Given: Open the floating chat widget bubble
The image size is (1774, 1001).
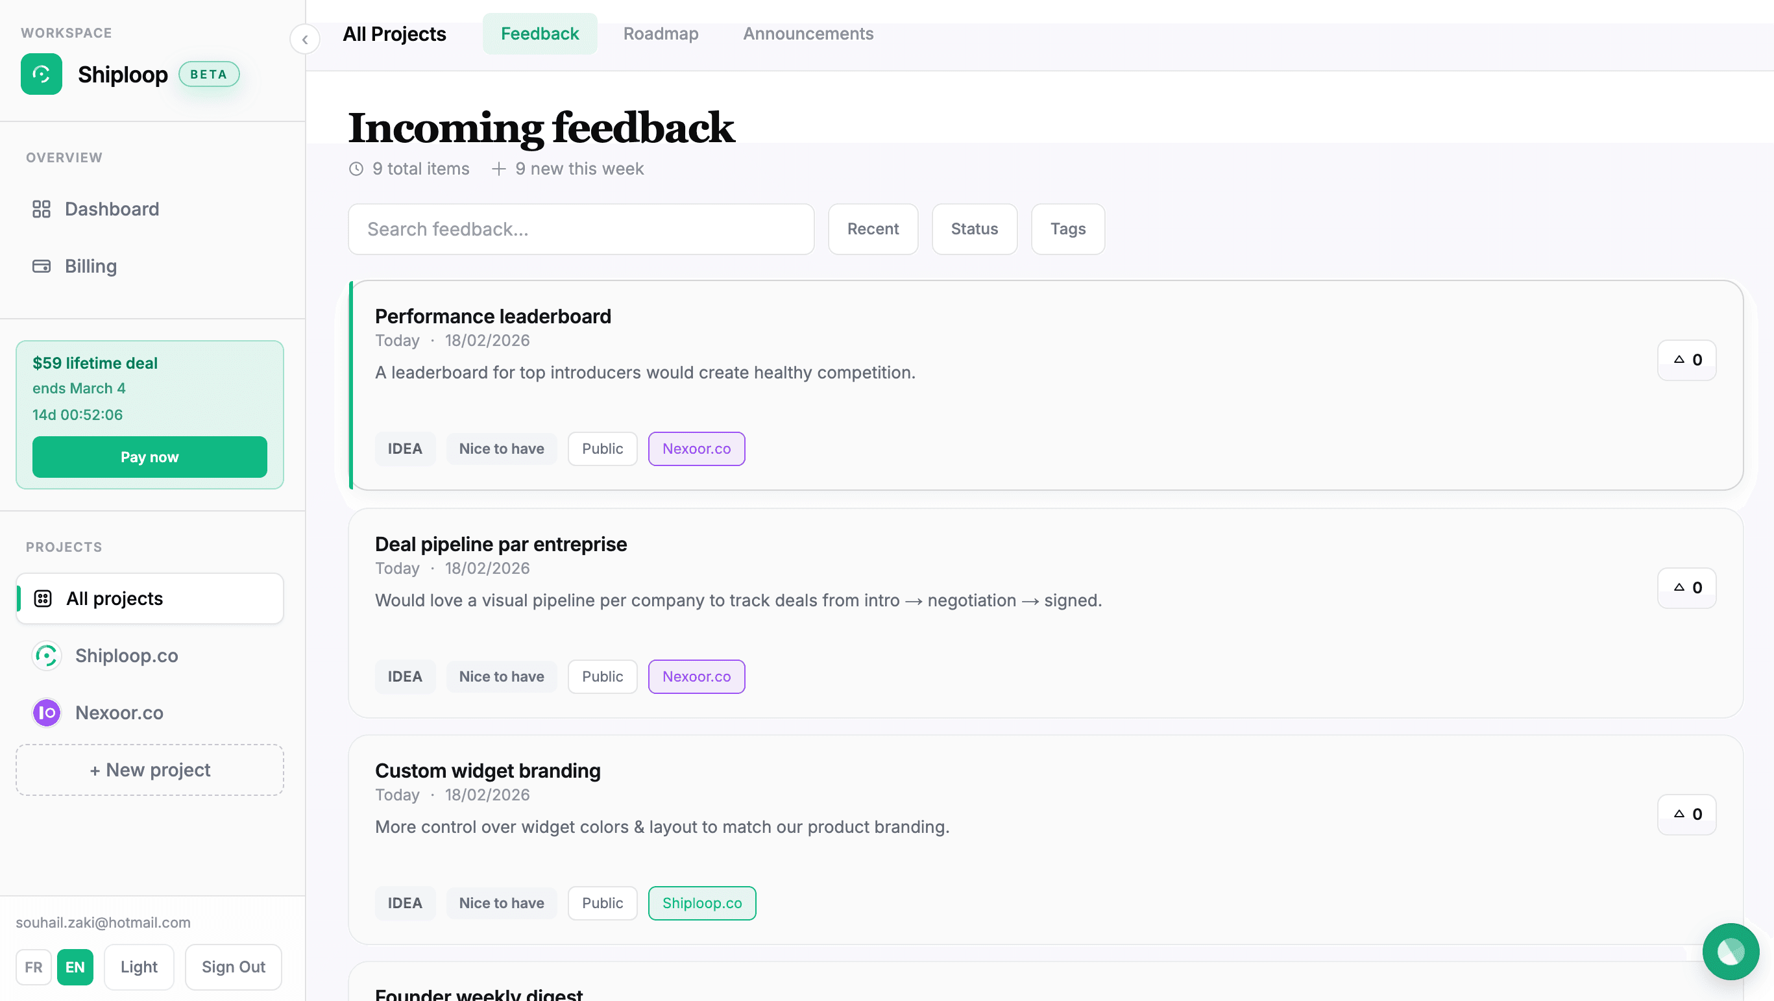Looking at the screenshot, I should pos(1731,952).
